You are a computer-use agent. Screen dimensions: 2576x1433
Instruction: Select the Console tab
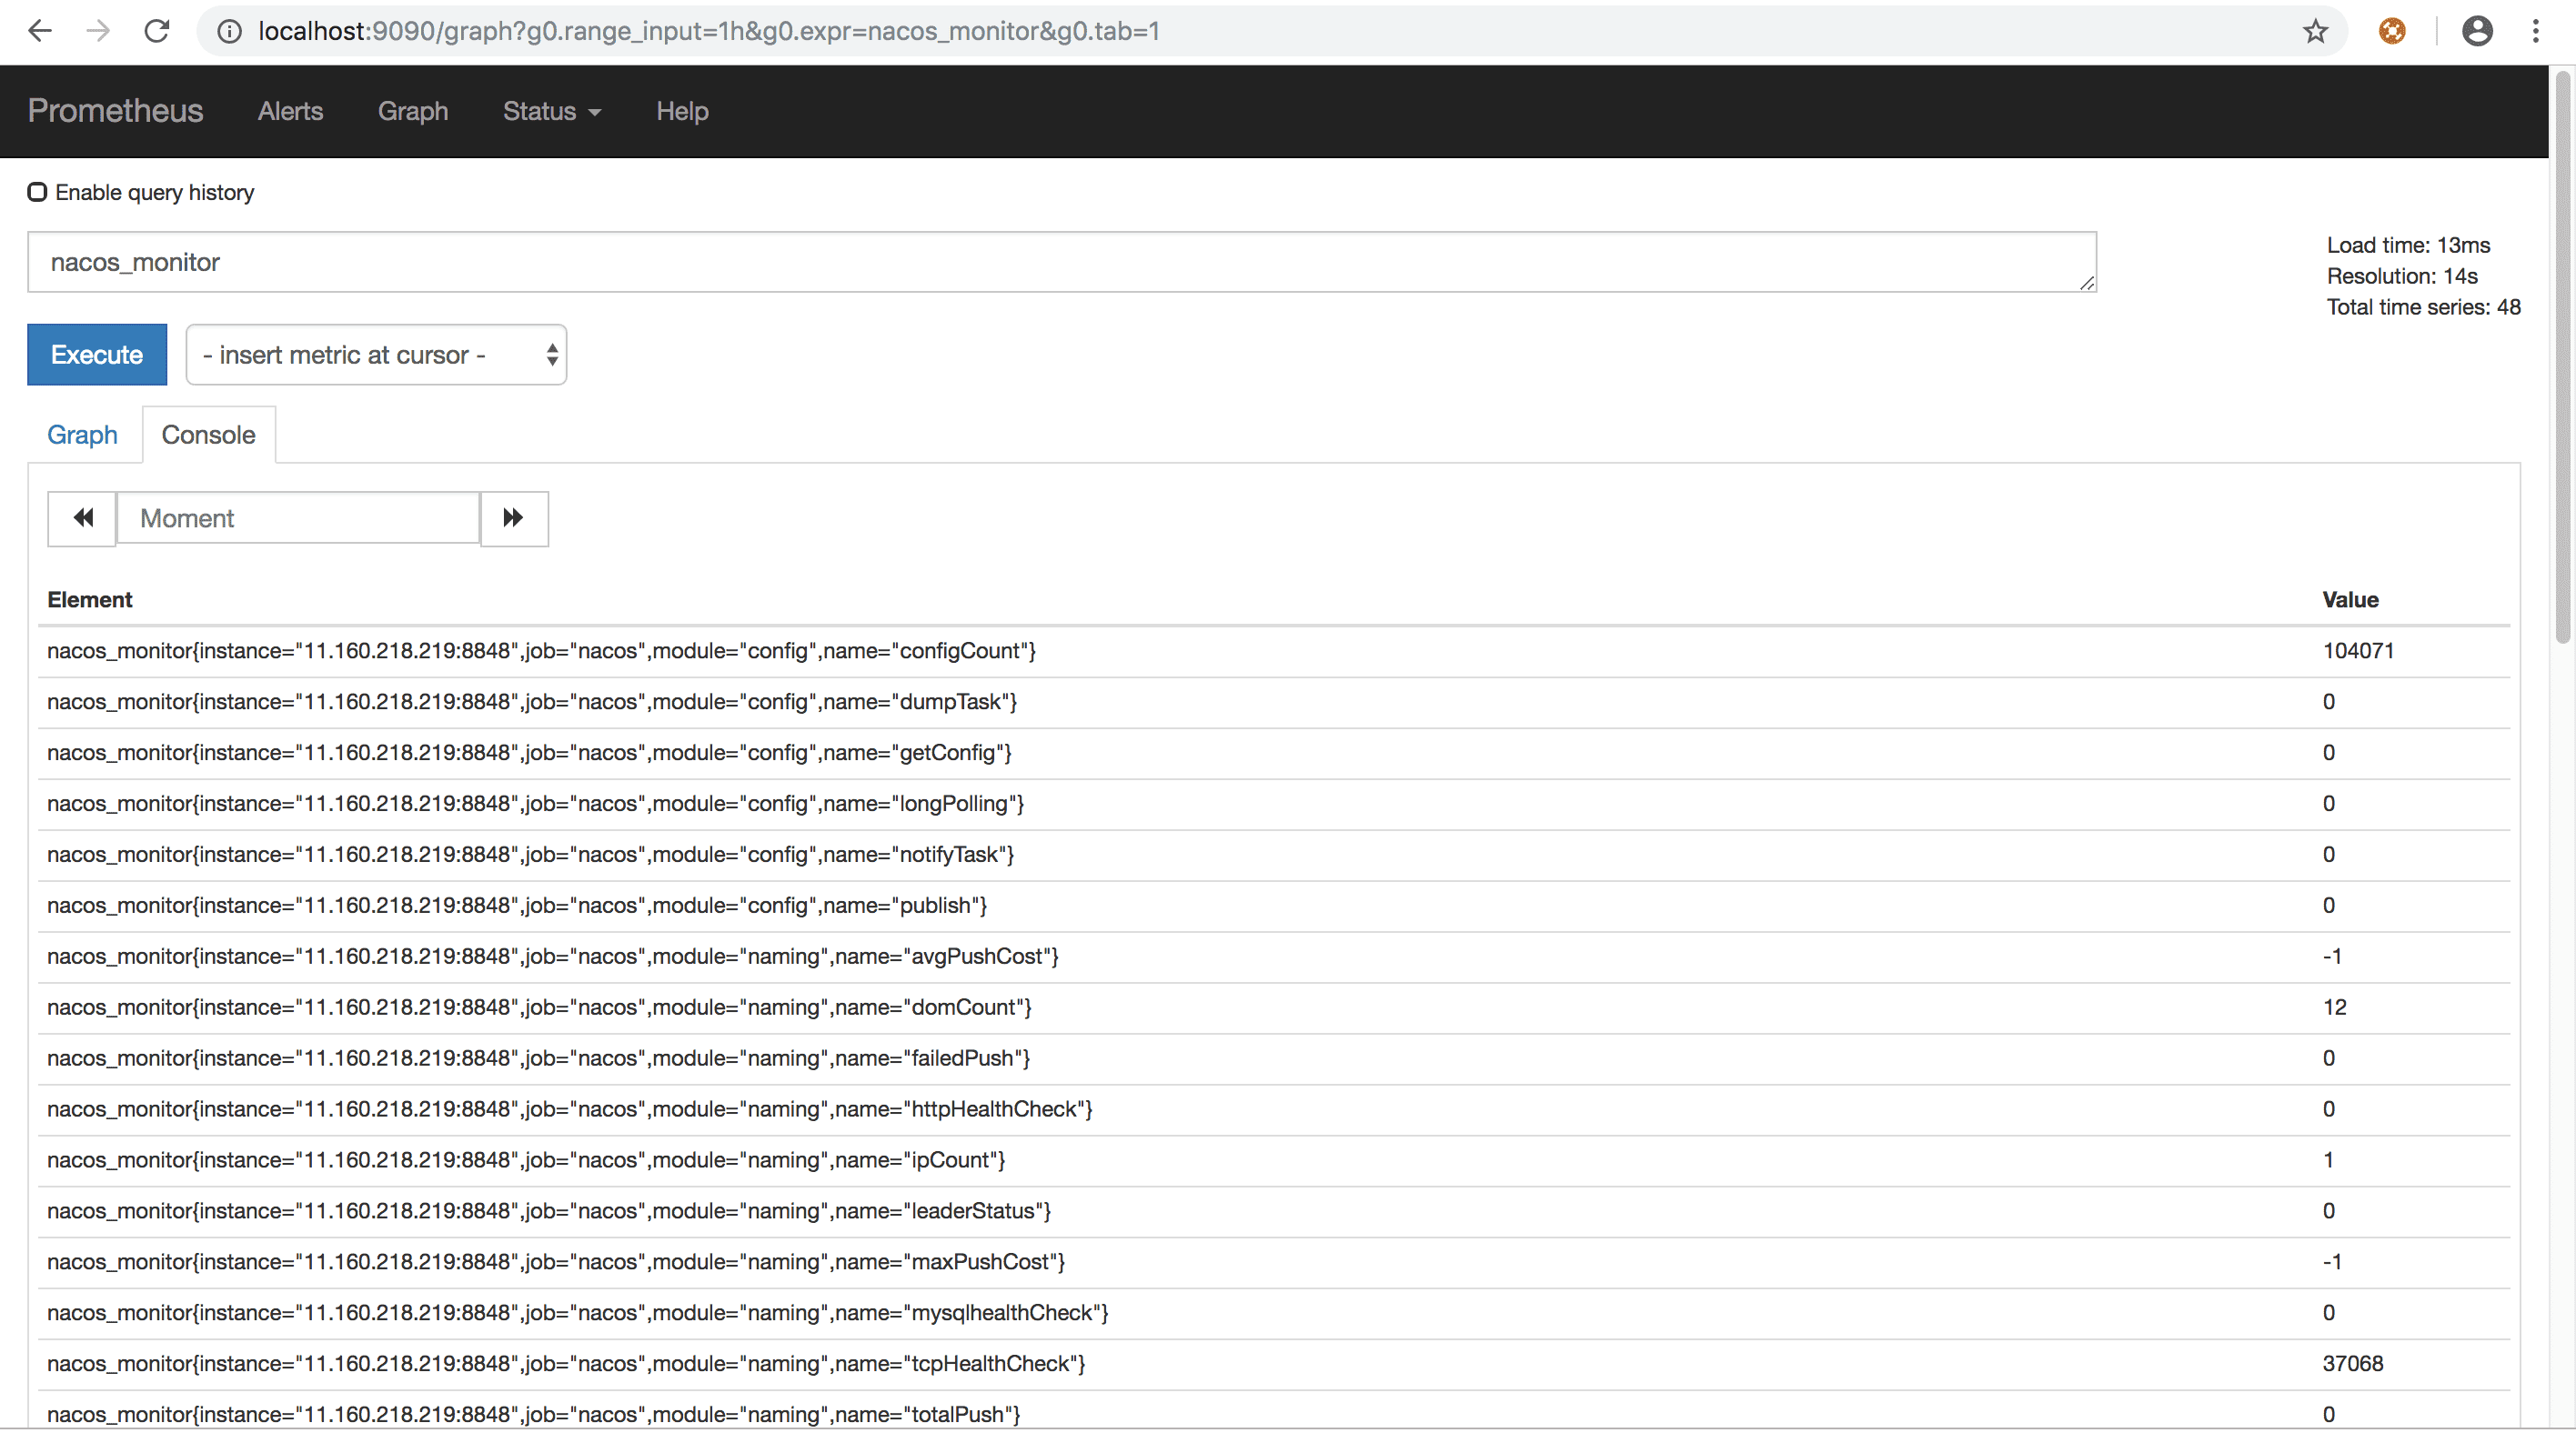(208, 435)
